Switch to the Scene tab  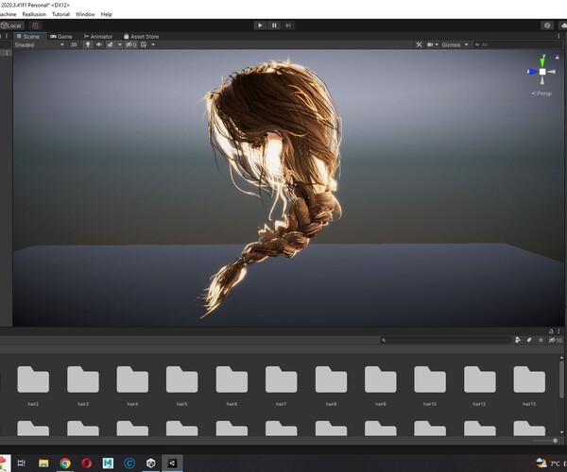pyautogui.click(x=28, y=37)
